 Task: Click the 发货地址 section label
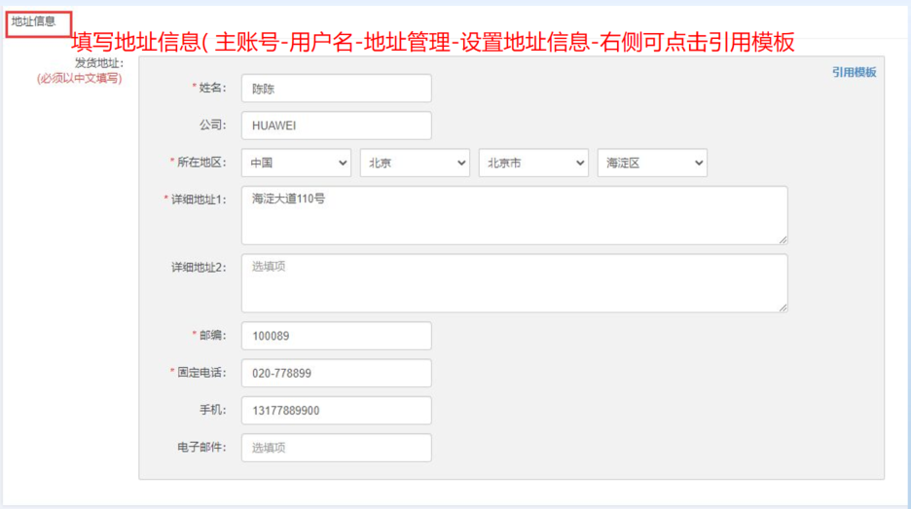98,62
